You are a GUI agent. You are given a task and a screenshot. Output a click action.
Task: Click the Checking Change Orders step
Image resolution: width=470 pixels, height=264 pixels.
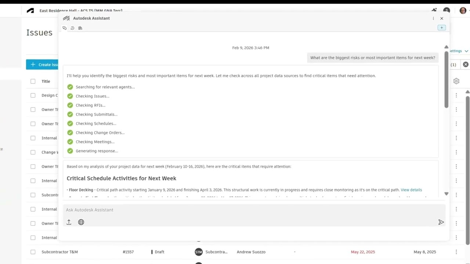coord(100,133)
